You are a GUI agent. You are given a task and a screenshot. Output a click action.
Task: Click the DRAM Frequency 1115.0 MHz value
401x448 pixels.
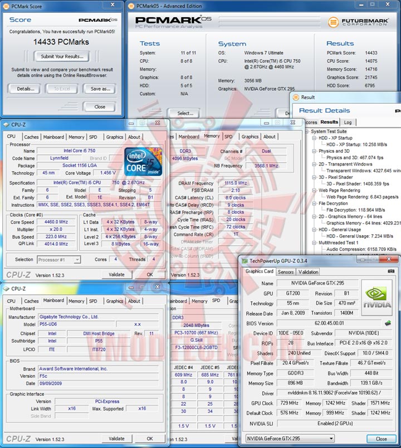[x=236, y=183]
